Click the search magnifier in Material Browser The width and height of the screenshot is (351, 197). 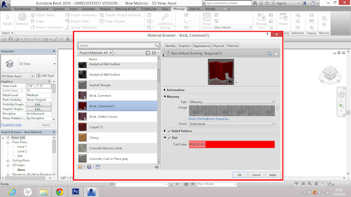pyautogui.click(x=156, y=45)
